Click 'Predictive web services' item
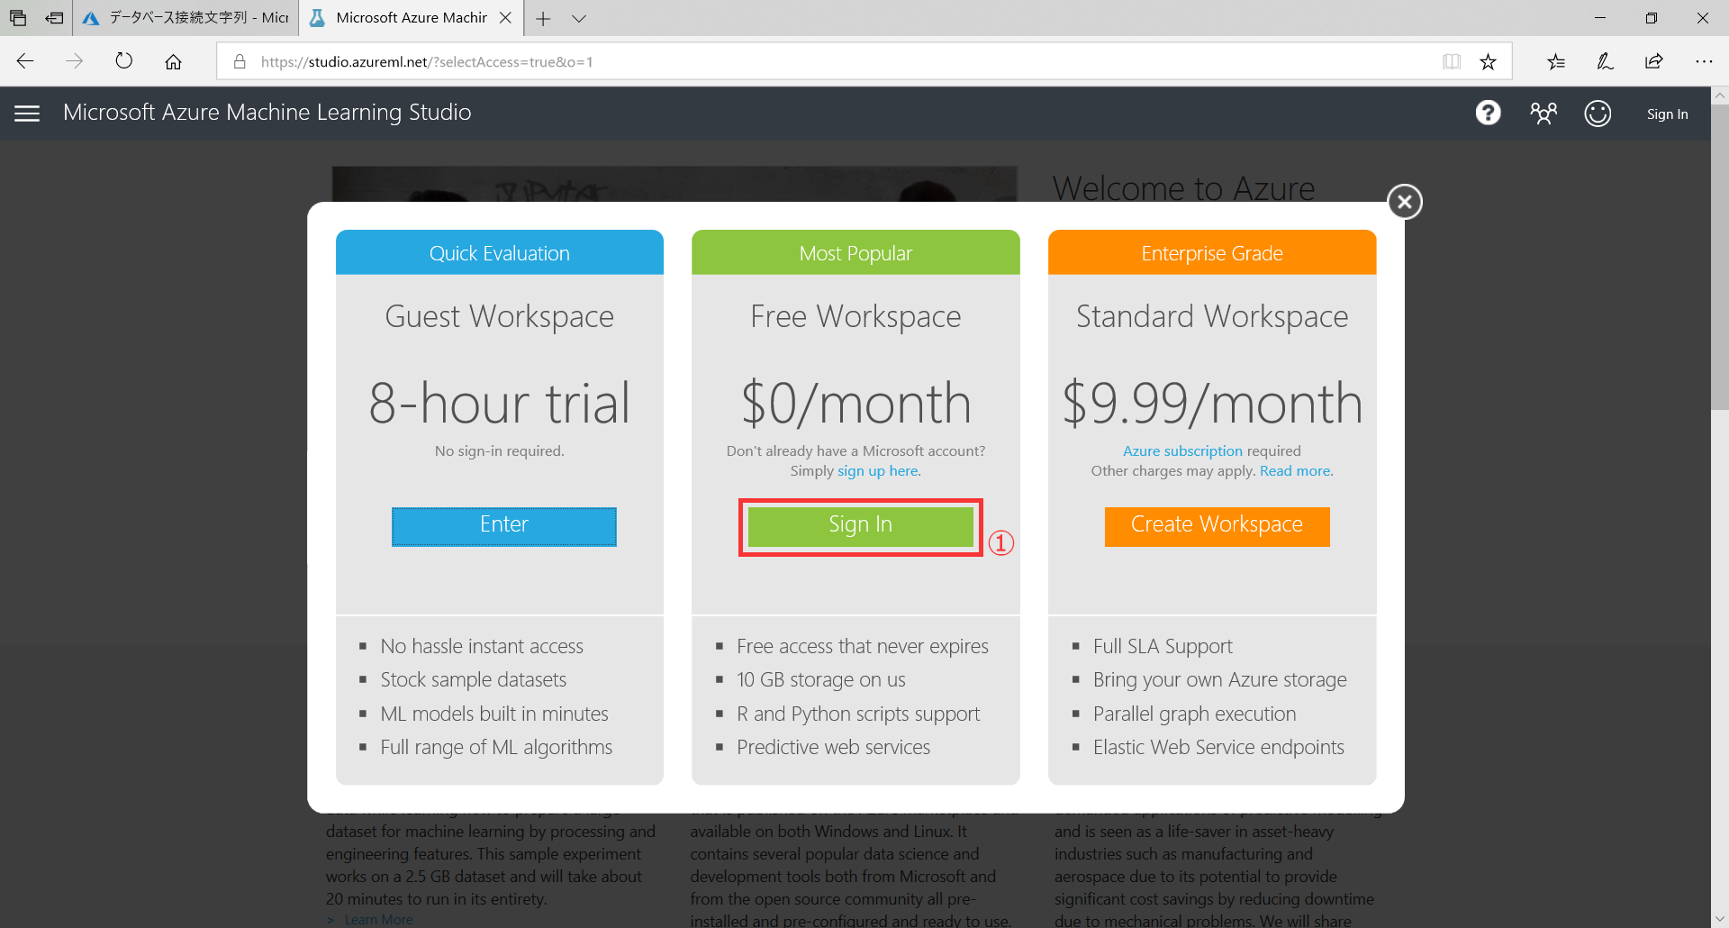 pyautogui.click(x=834, y=747)
